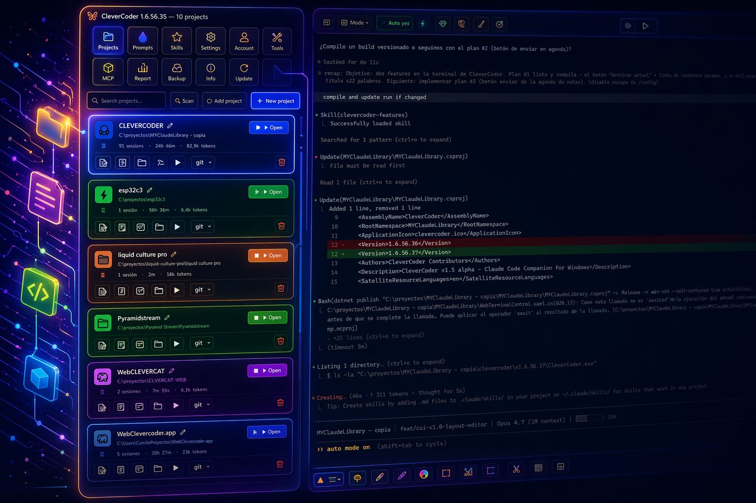Run CLEVERCODER with its play icon
Image resolution: width=756 pixels, height=503 pixels.
tap(178, 162)
